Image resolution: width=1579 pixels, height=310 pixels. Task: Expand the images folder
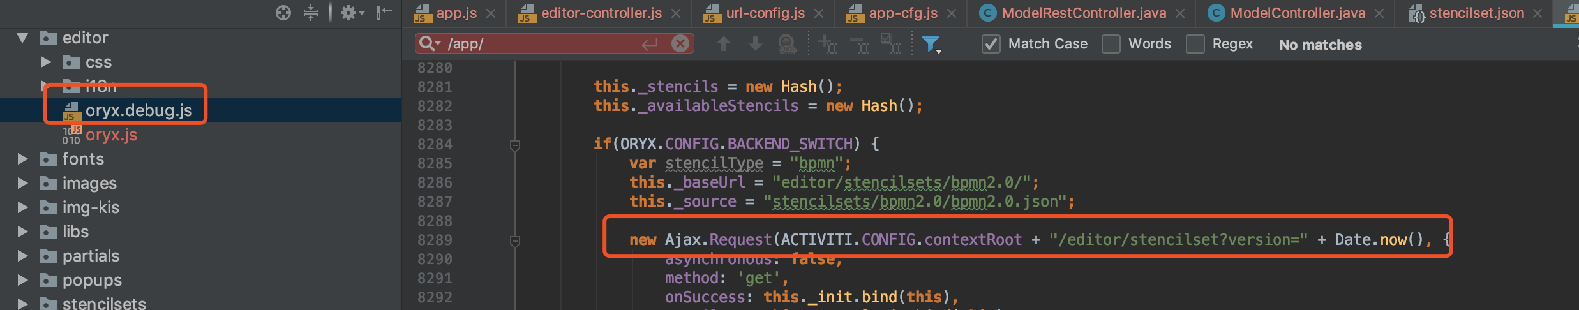coord(22,183)
